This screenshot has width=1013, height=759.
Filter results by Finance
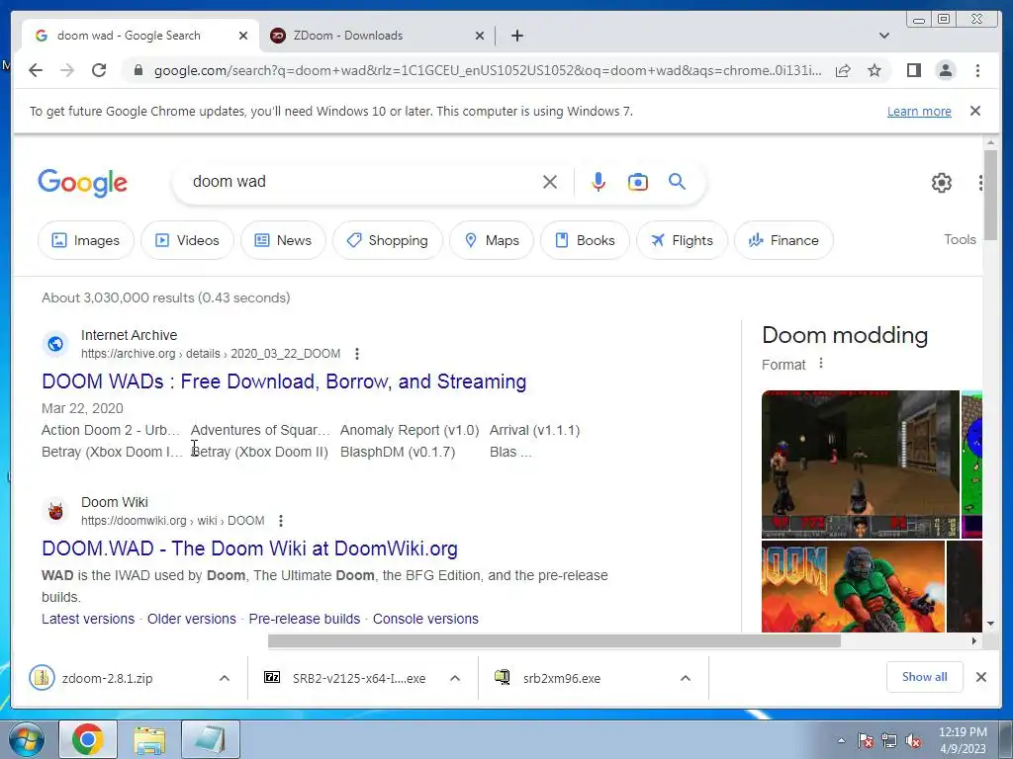pyautogui.click(x=783, y=240)
